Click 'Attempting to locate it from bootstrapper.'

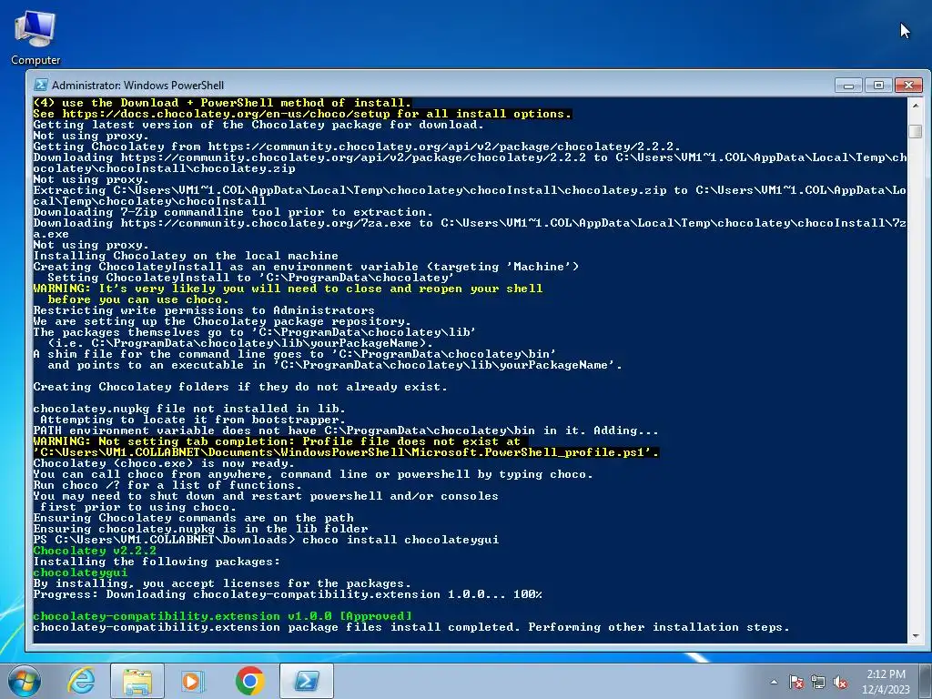(x=193, y=420)
